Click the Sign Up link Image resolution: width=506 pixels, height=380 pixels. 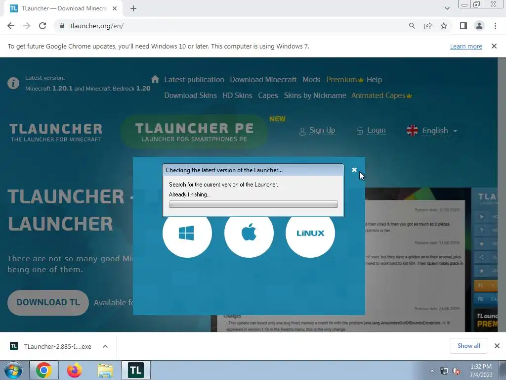(x=322, y=130)
